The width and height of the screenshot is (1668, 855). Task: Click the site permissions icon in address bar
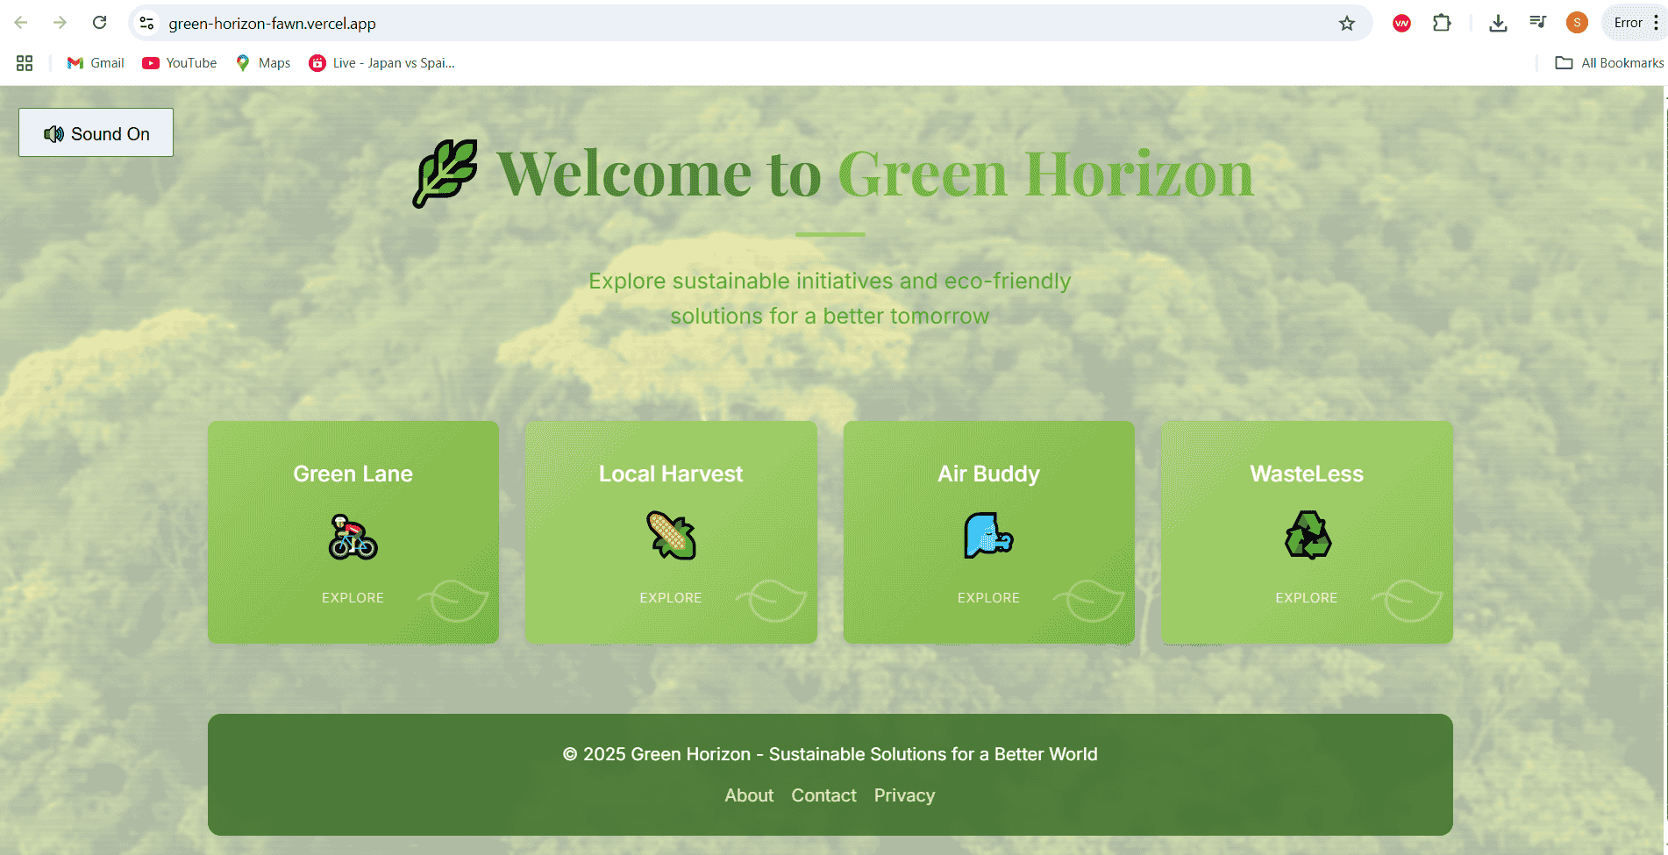(x=146, y=23)
